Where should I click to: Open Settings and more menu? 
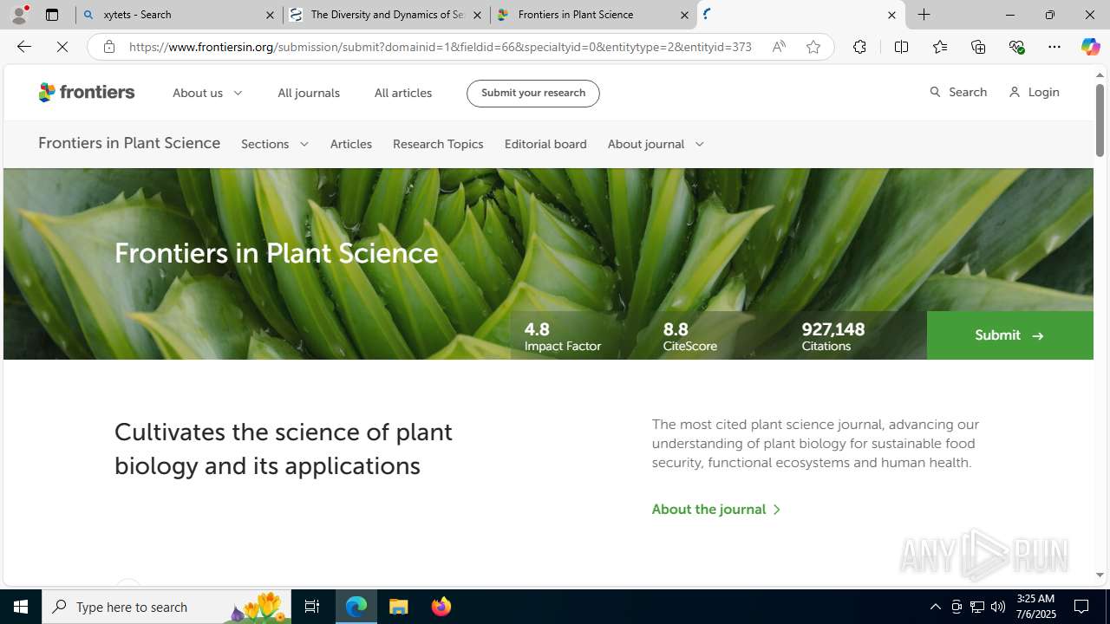1054,47
